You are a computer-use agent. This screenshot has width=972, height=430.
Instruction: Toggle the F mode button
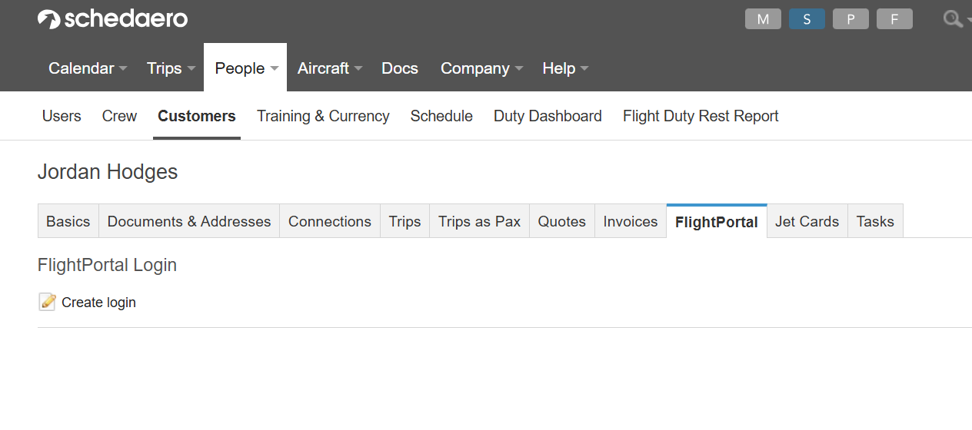[894, 19]
